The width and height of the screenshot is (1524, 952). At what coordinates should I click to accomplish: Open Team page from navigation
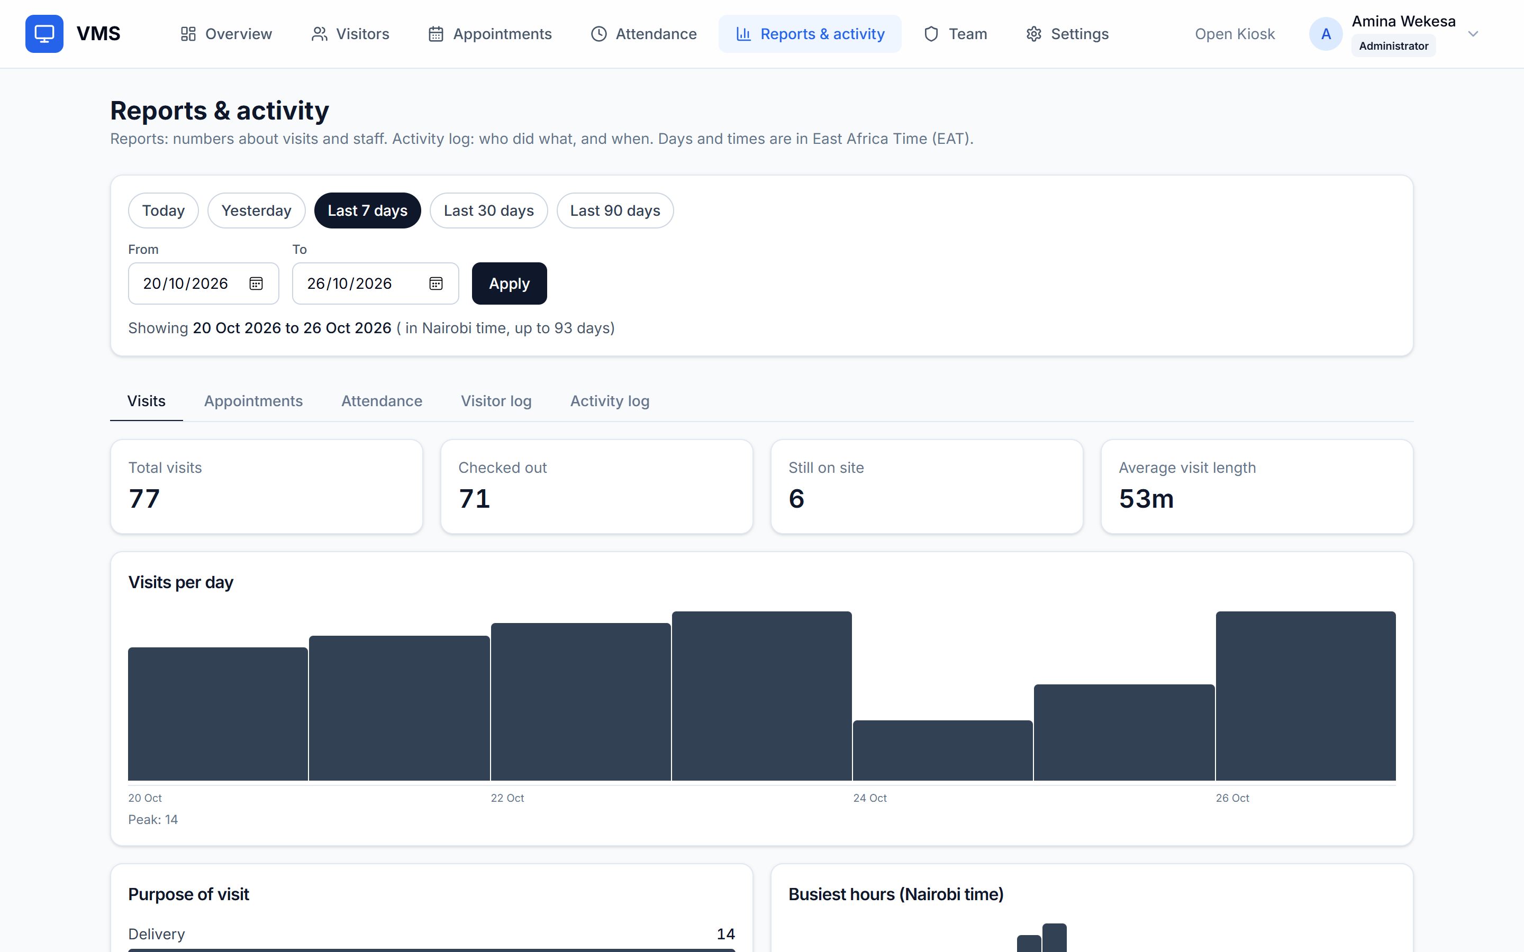point(955,34)
